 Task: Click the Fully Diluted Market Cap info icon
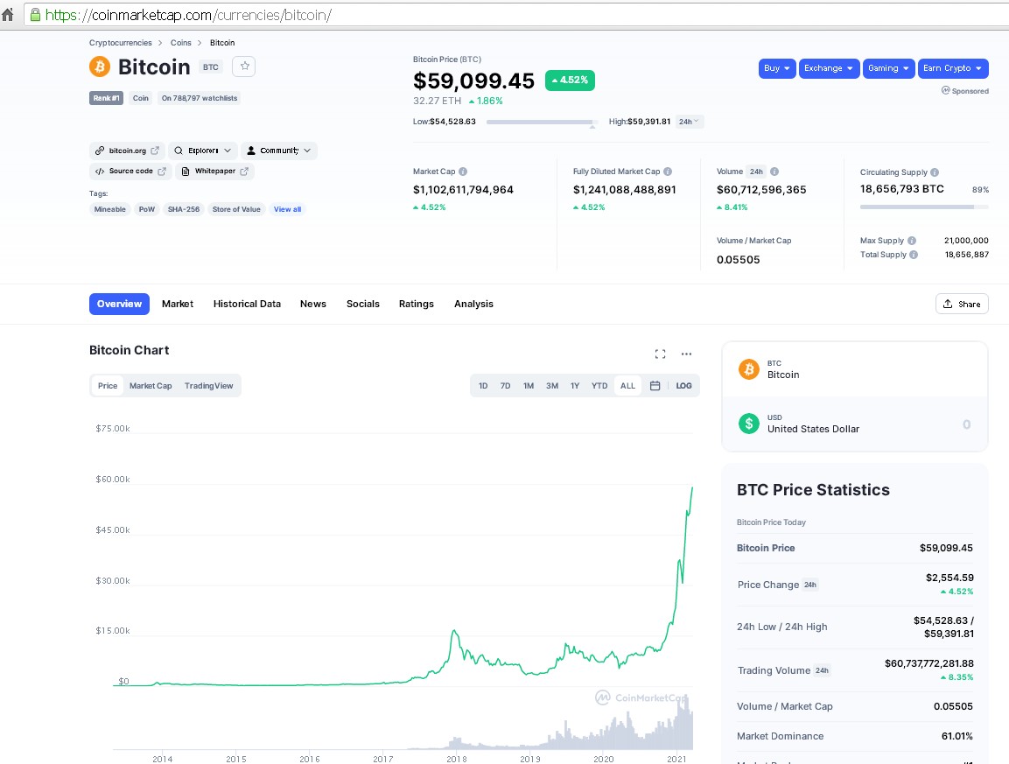(668, 172)
